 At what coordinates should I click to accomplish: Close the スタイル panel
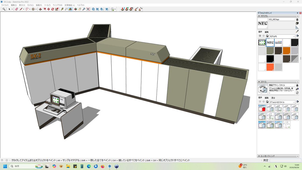click(x=298, y=82)
